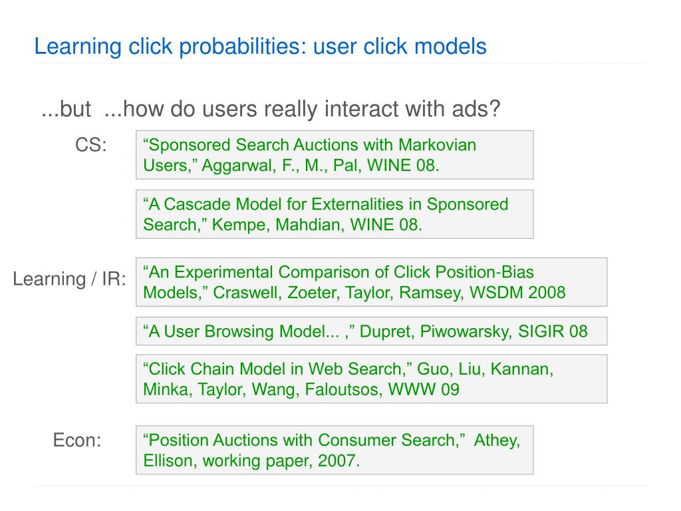This screenshot has width=681, height=511.
Task: Click 'Kempe, Mahdian, WINE 08' author line
Action: coord(317,225)
